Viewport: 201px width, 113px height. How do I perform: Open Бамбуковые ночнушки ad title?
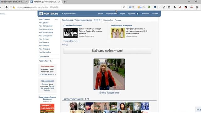[121, 25]
